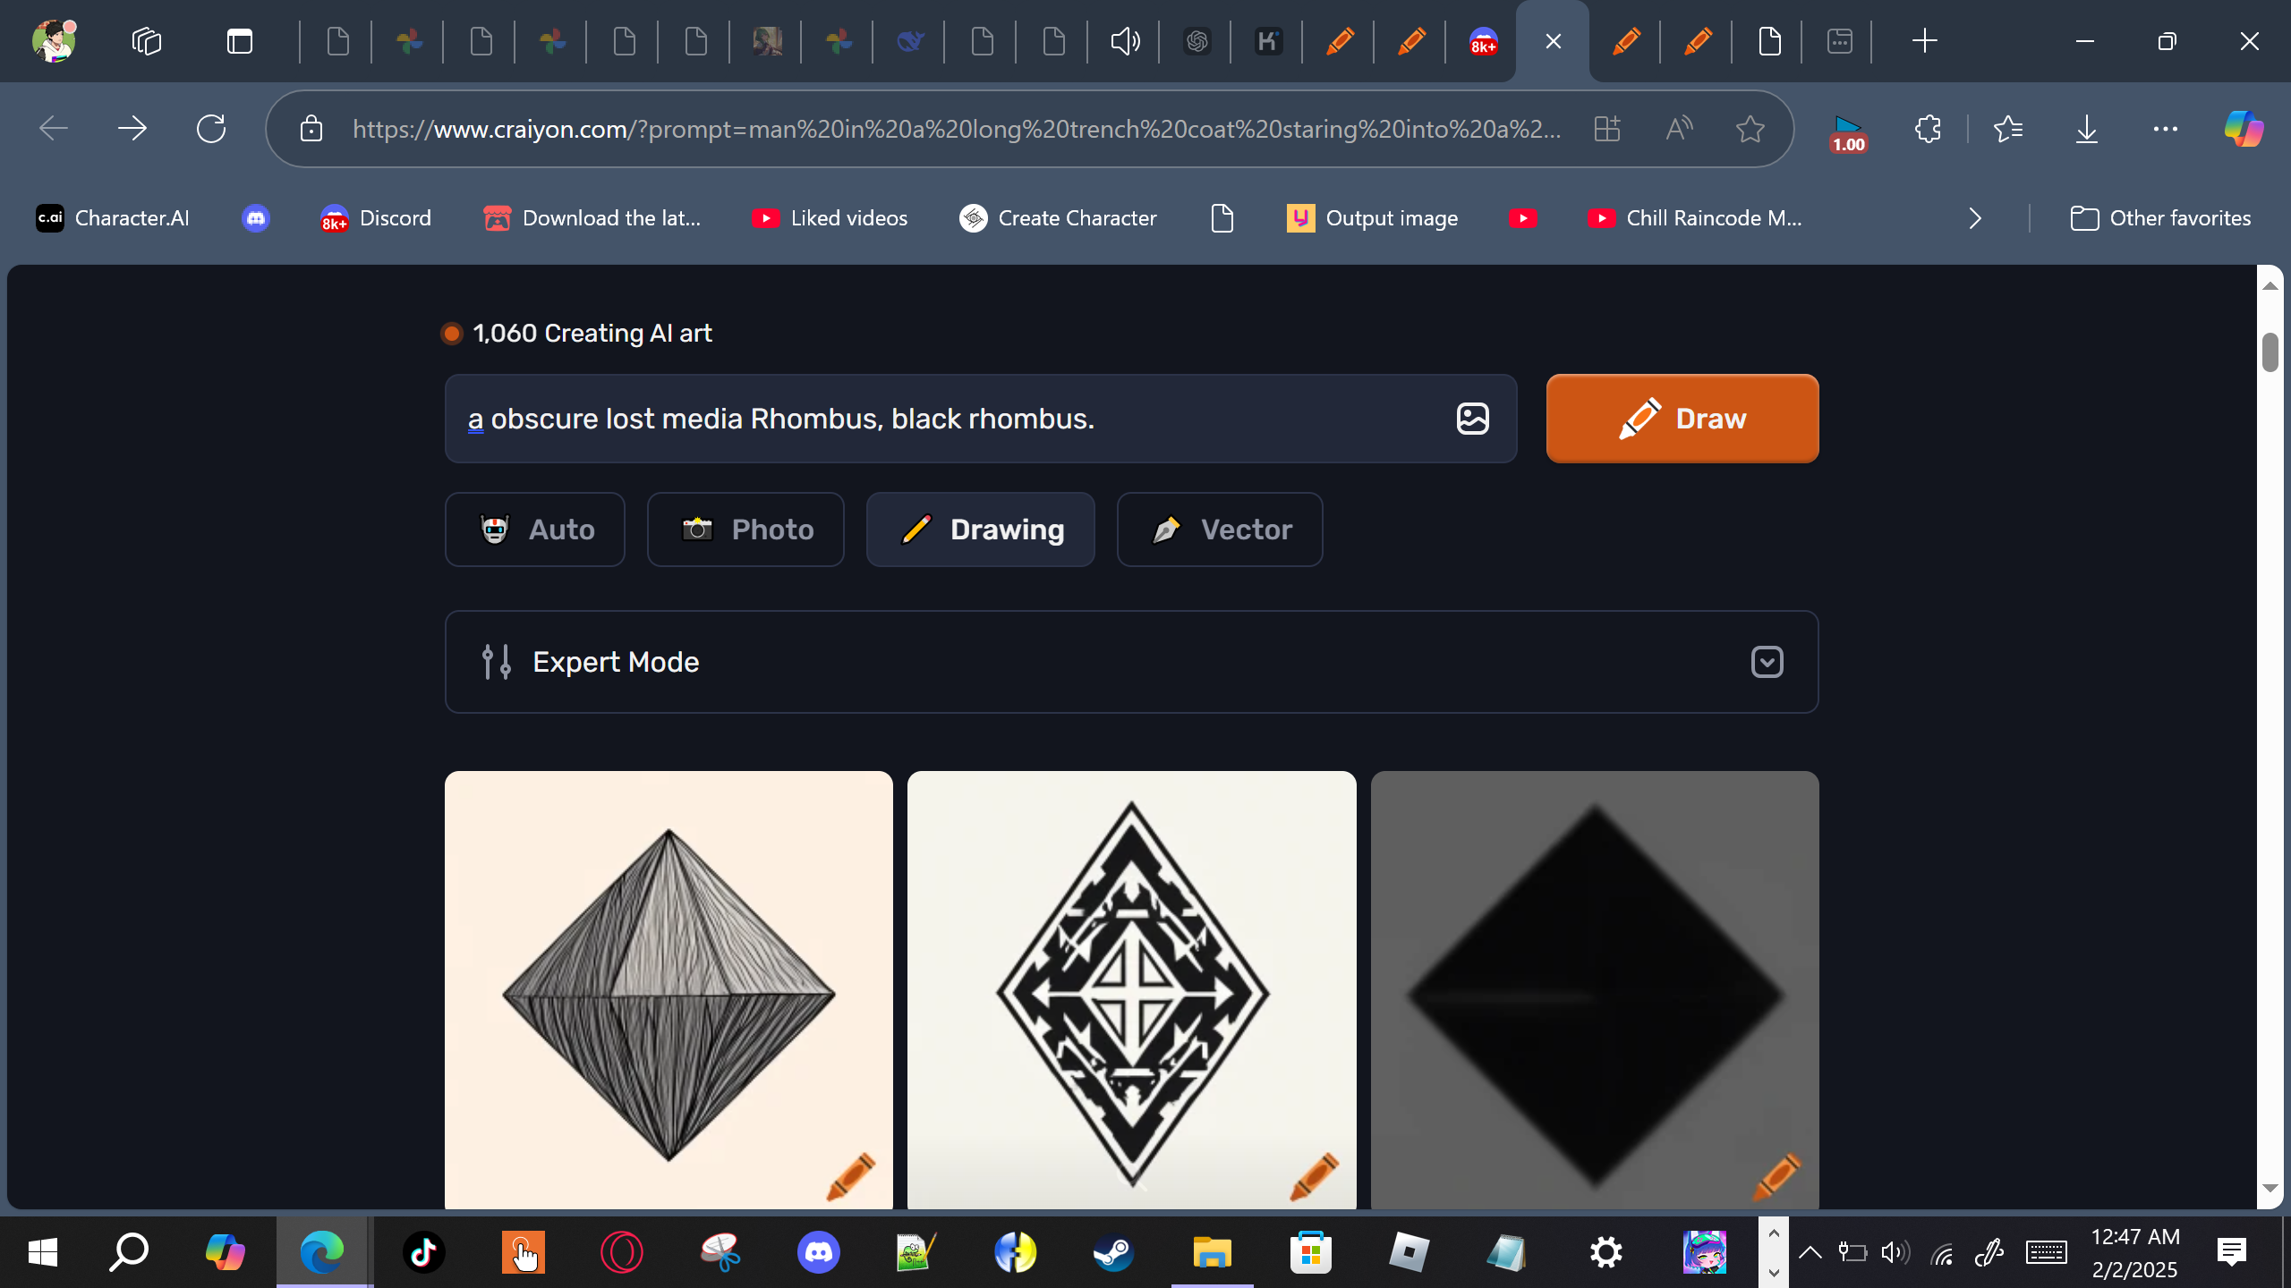The height and width of the screenshot is (1288, 2291).
Task: Click the crayon icon on black rhombus image
Action: (x=1776, y=1175)
